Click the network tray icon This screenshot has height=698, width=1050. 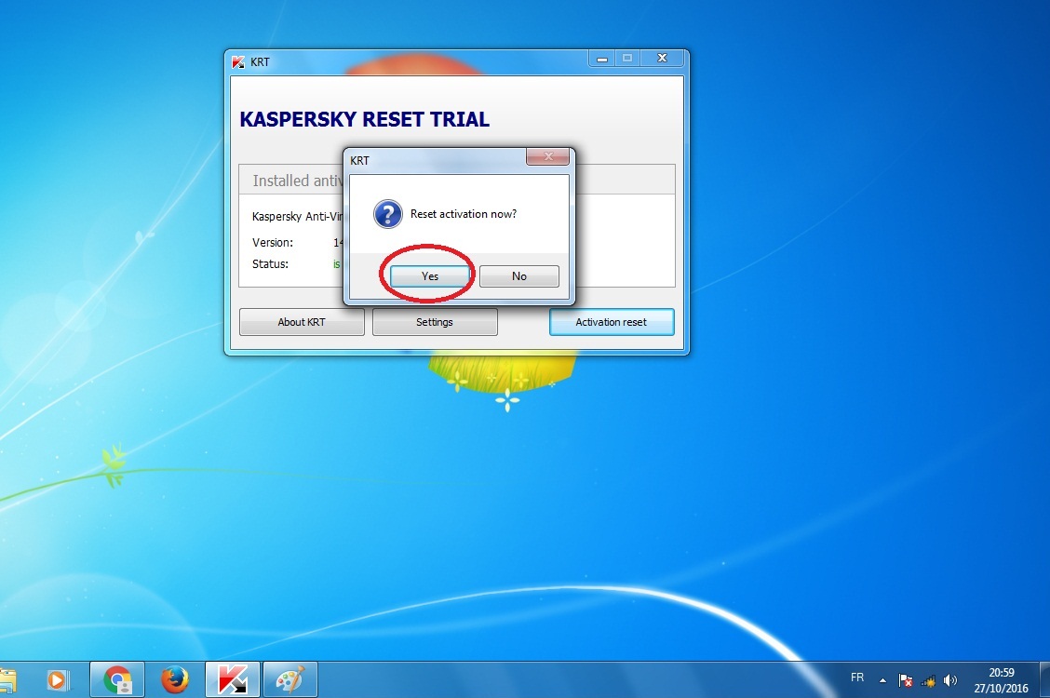tap(928, 681)
